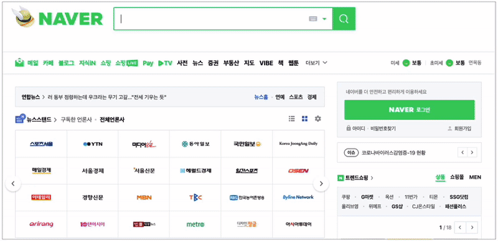Viewport: 498px width, 241px height.
Task: Open 지식iN from the service menu
Action: click(x=87, y=63)
